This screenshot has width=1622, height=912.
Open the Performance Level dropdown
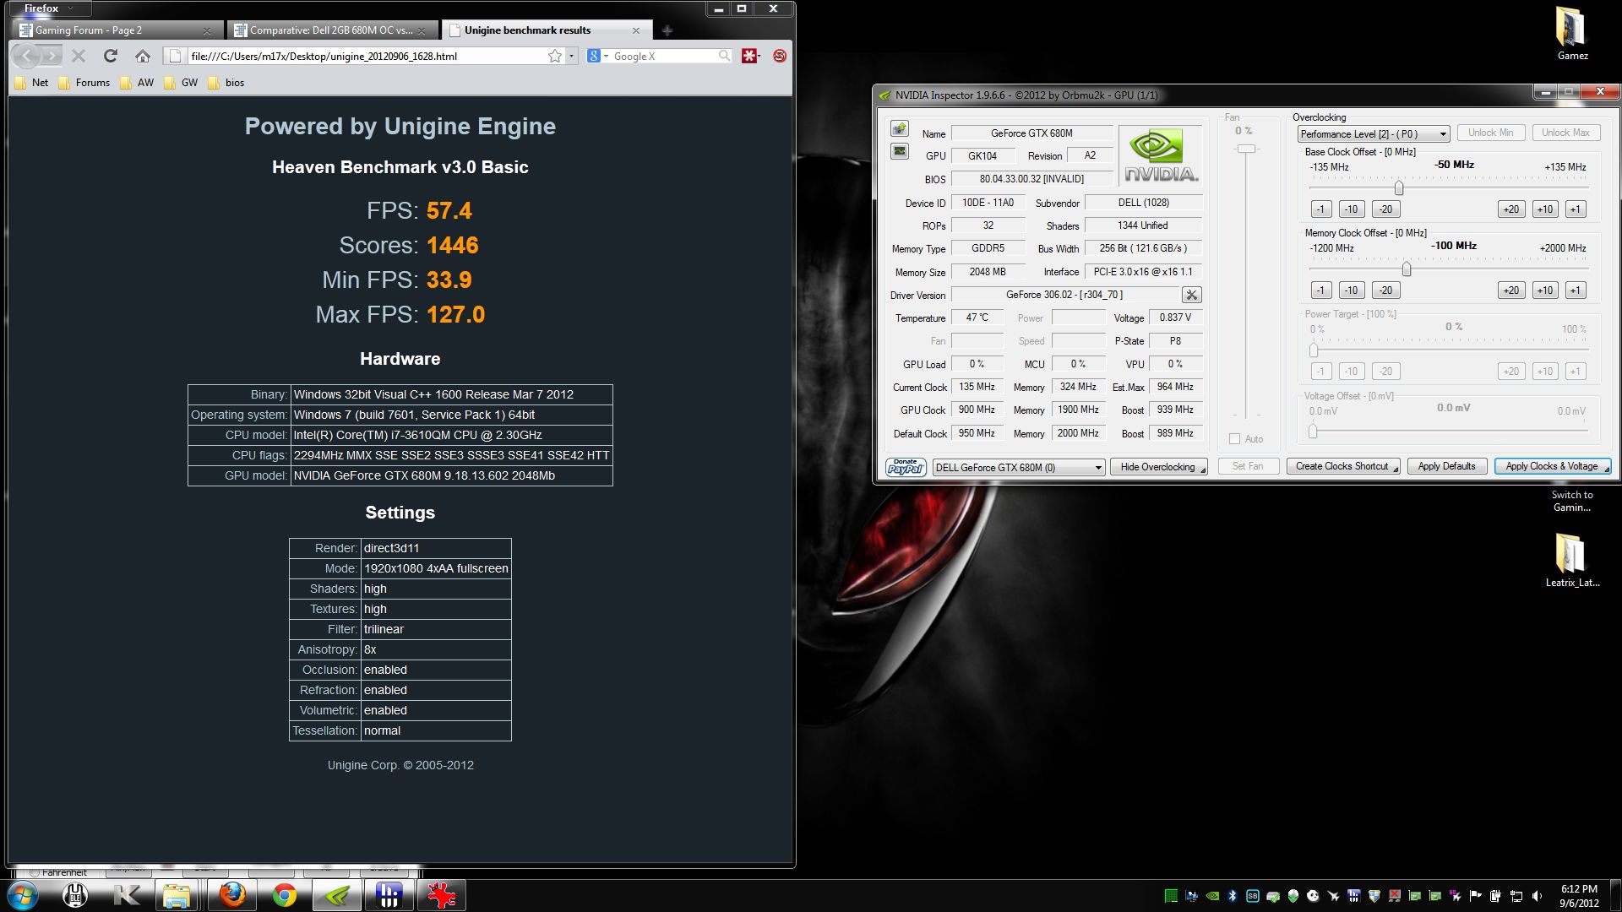[1373, 133]
